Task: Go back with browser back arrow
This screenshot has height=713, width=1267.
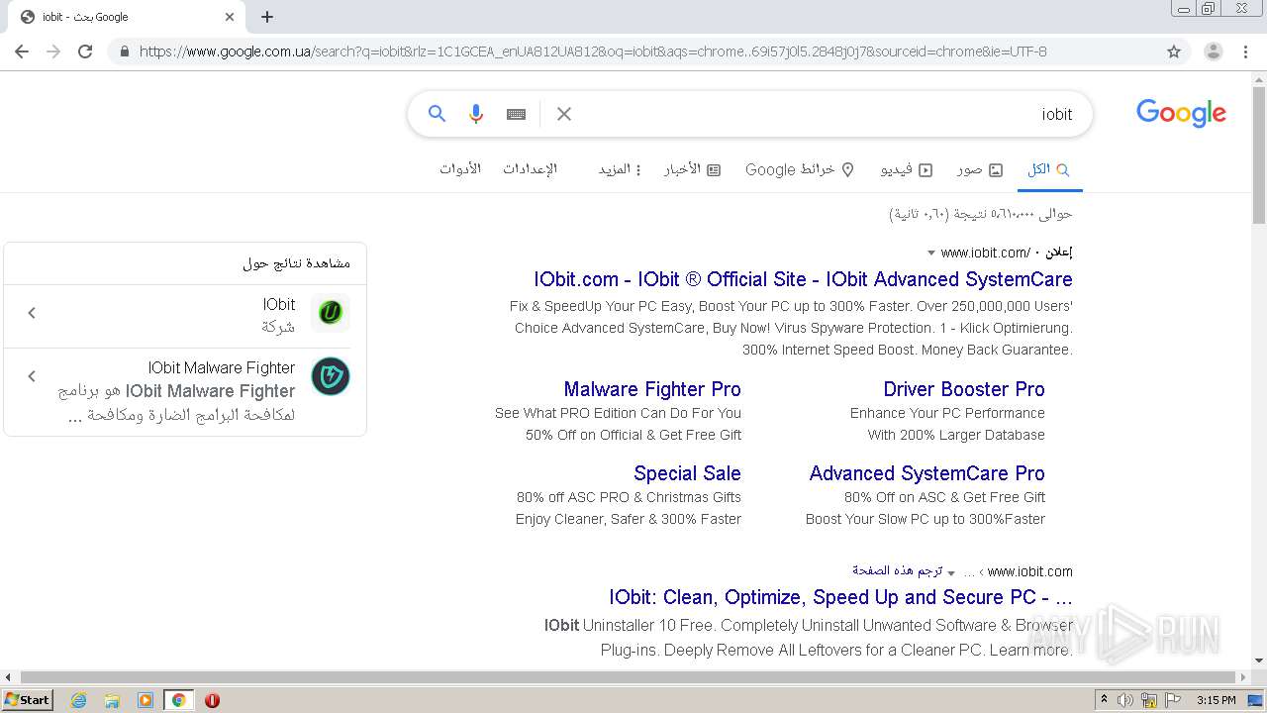Action: pos(22,51)
